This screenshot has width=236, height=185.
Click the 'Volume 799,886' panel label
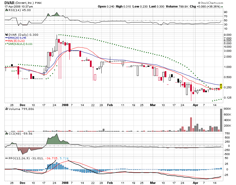[21, 109]
